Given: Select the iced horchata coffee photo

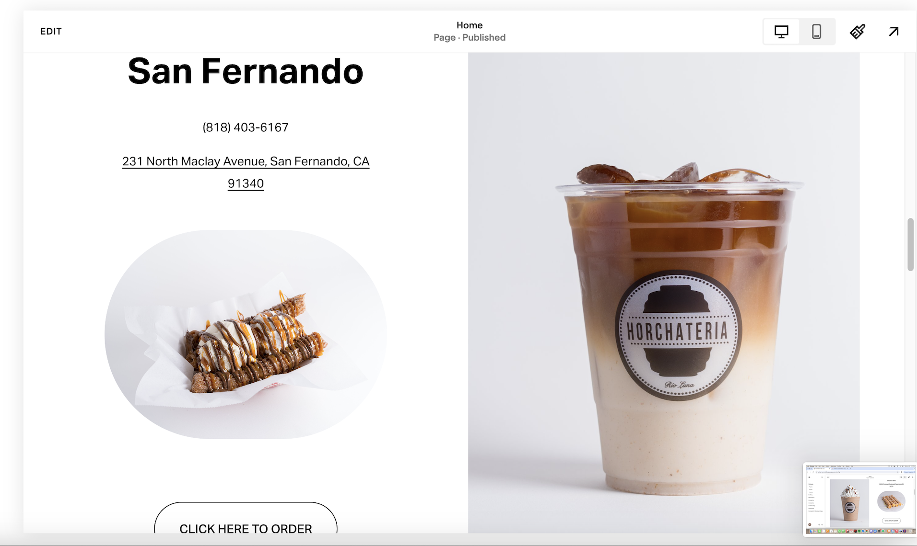Looking at the screenshot, I should click(x=664, y=293).
